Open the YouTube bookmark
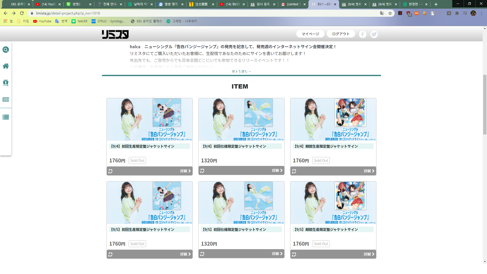This screenshot has width=487, height=274. pos(42,21)
